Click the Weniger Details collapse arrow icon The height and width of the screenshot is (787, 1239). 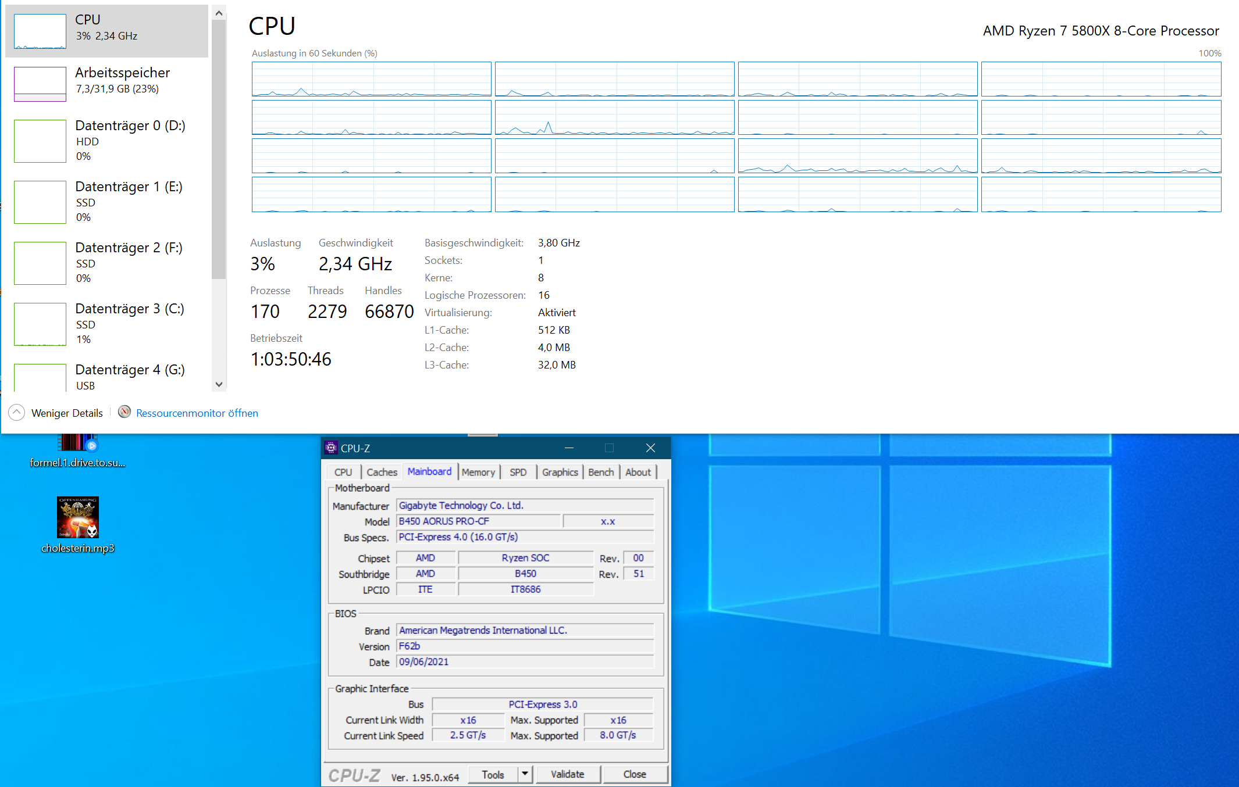click(x=17, y=413)
